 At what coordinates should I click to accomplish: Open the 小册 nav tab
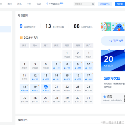[x=29, y=4]
